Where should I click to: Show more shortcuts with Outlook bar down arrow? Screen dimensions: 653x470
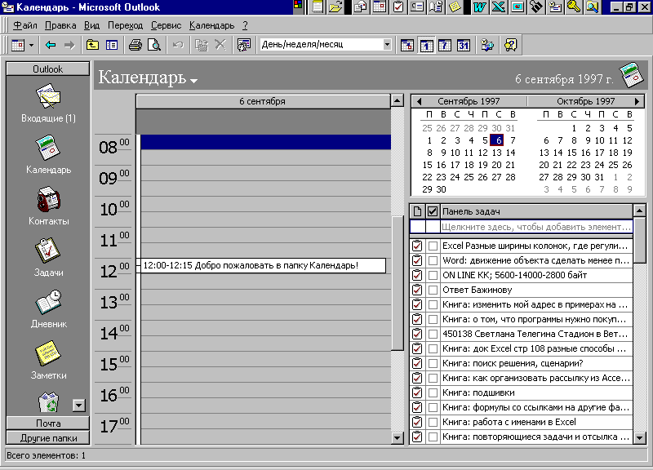point(78,405)
